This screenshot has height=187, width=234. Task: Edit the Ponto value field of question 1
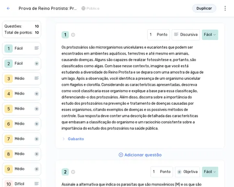[158, 35]
